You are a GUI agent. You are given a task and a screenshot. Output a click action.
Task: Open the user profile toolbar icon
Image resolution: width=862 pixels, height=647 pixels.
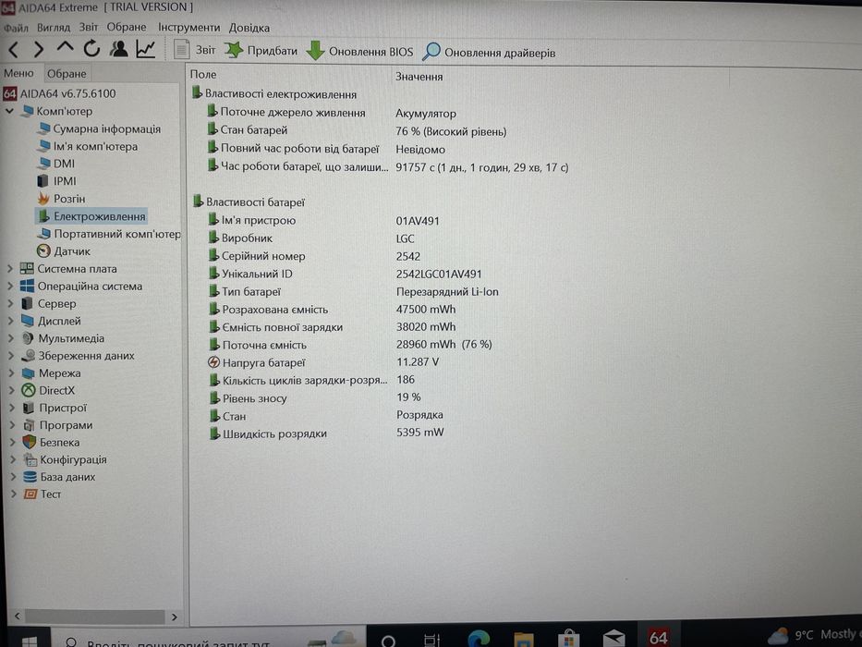(x=118, y=49)
